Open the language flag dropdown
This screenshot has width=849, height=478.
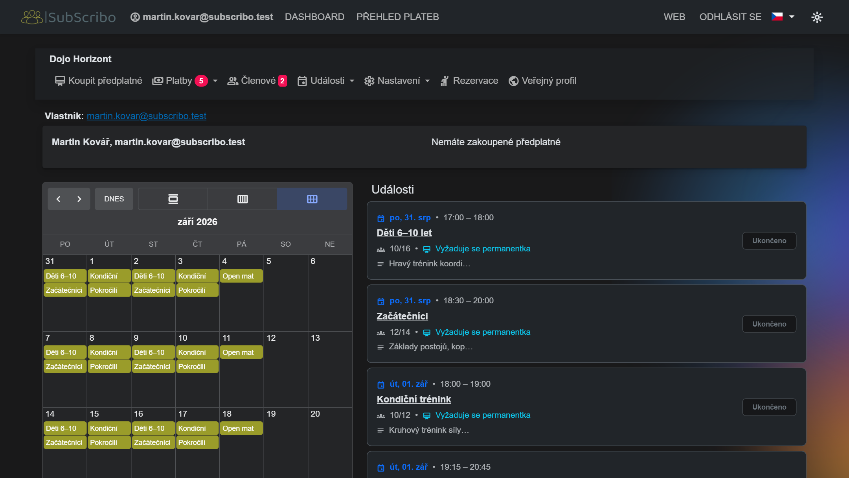coord(783,17)
